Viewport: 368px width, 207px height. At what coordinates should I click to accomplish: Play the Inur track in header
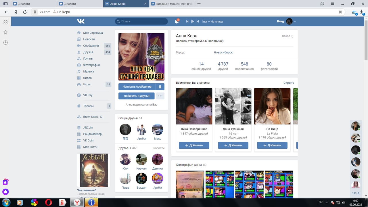[x=193, y=22]
